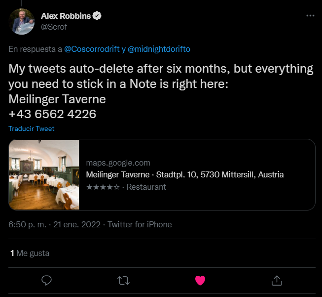View the 1 Me gusta likes list
322x297 pixels.
[x=30, y=254]
